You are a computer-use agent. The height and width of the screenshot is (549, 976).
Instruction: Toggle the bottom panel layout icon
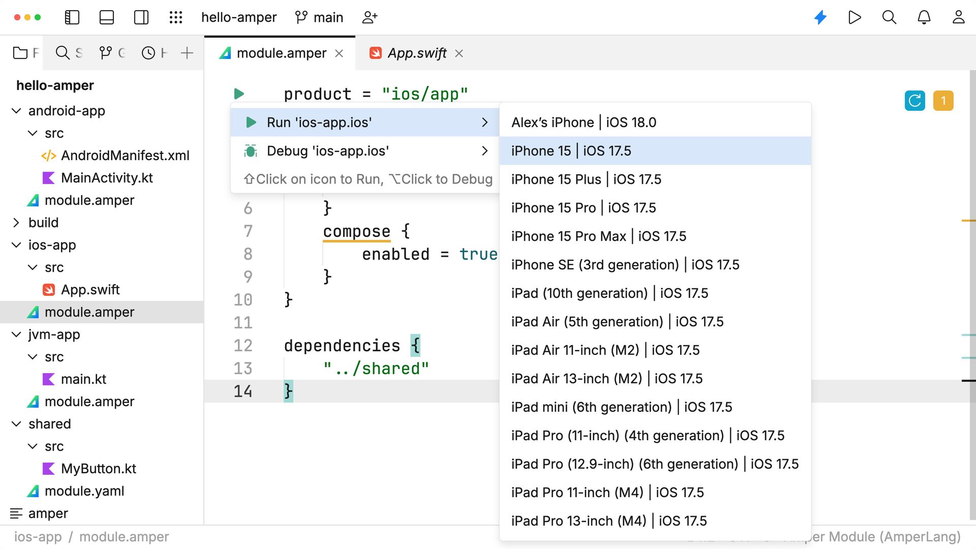[x=107, y=17]
